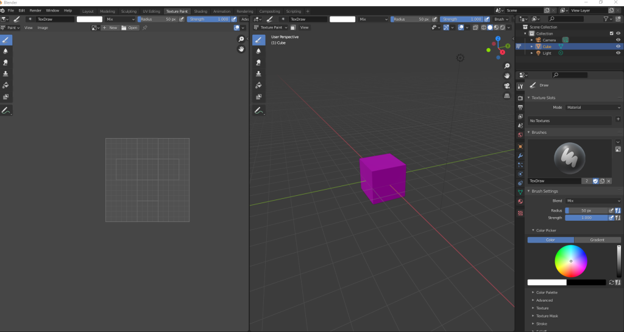Image resolution: width=624 pixels, height=332 pixels.
Task: Open the Output properties tab icon
Action: click(x=520, y=107)
